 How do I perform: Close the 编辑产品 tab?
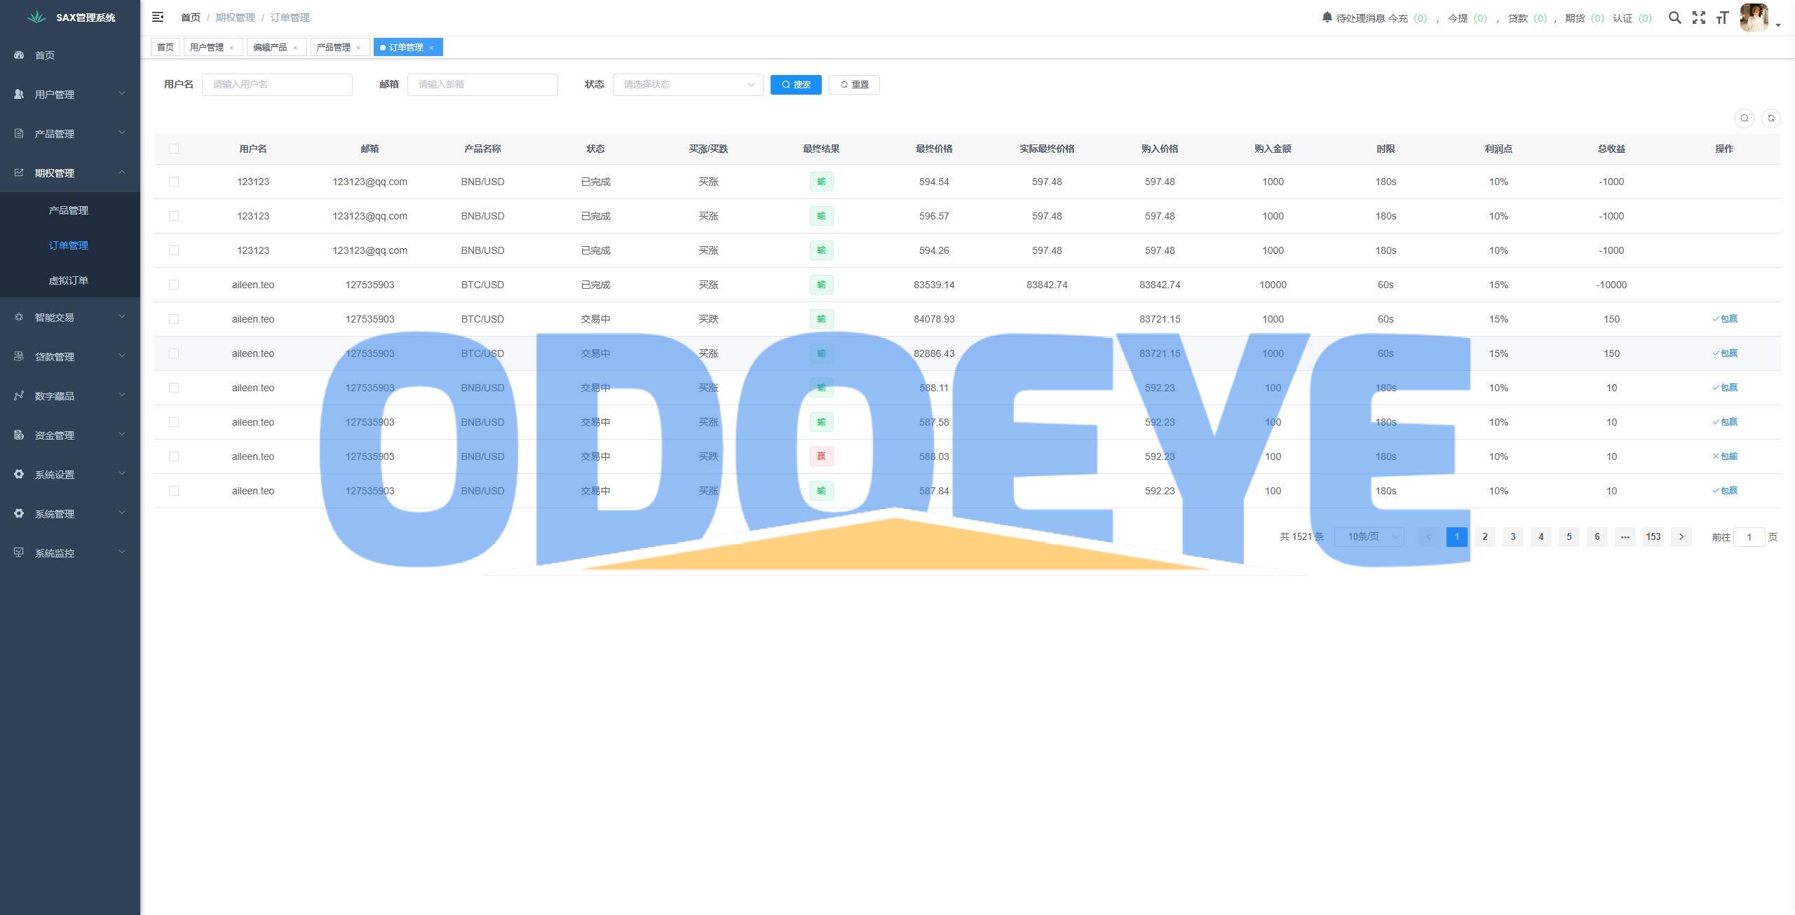point(295,48)
